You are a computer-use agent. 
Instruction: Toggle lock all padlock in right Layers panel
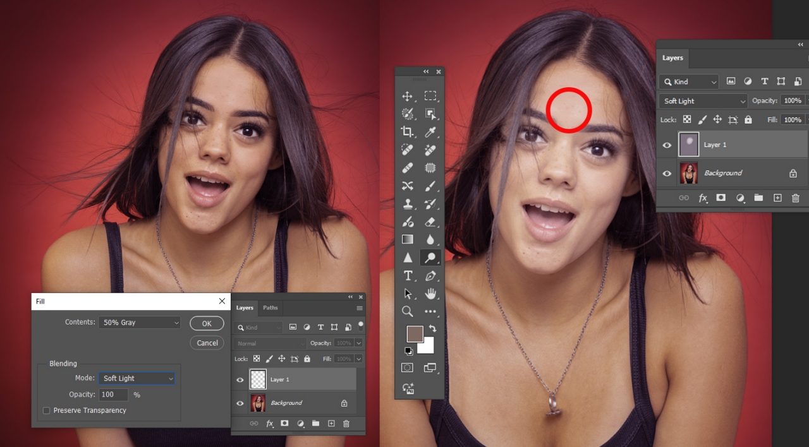pyautogui.click(x=748, y=119)
